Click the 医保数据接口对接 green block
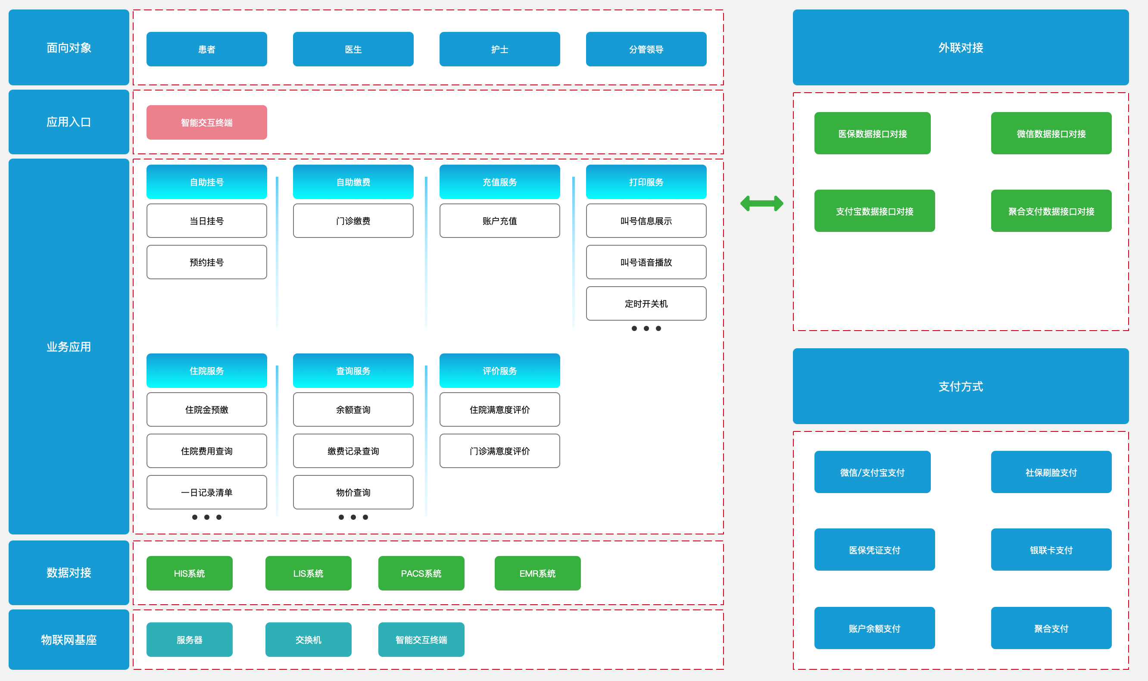The height and width of the screenshot is (681, 1148). click(872, 134)
